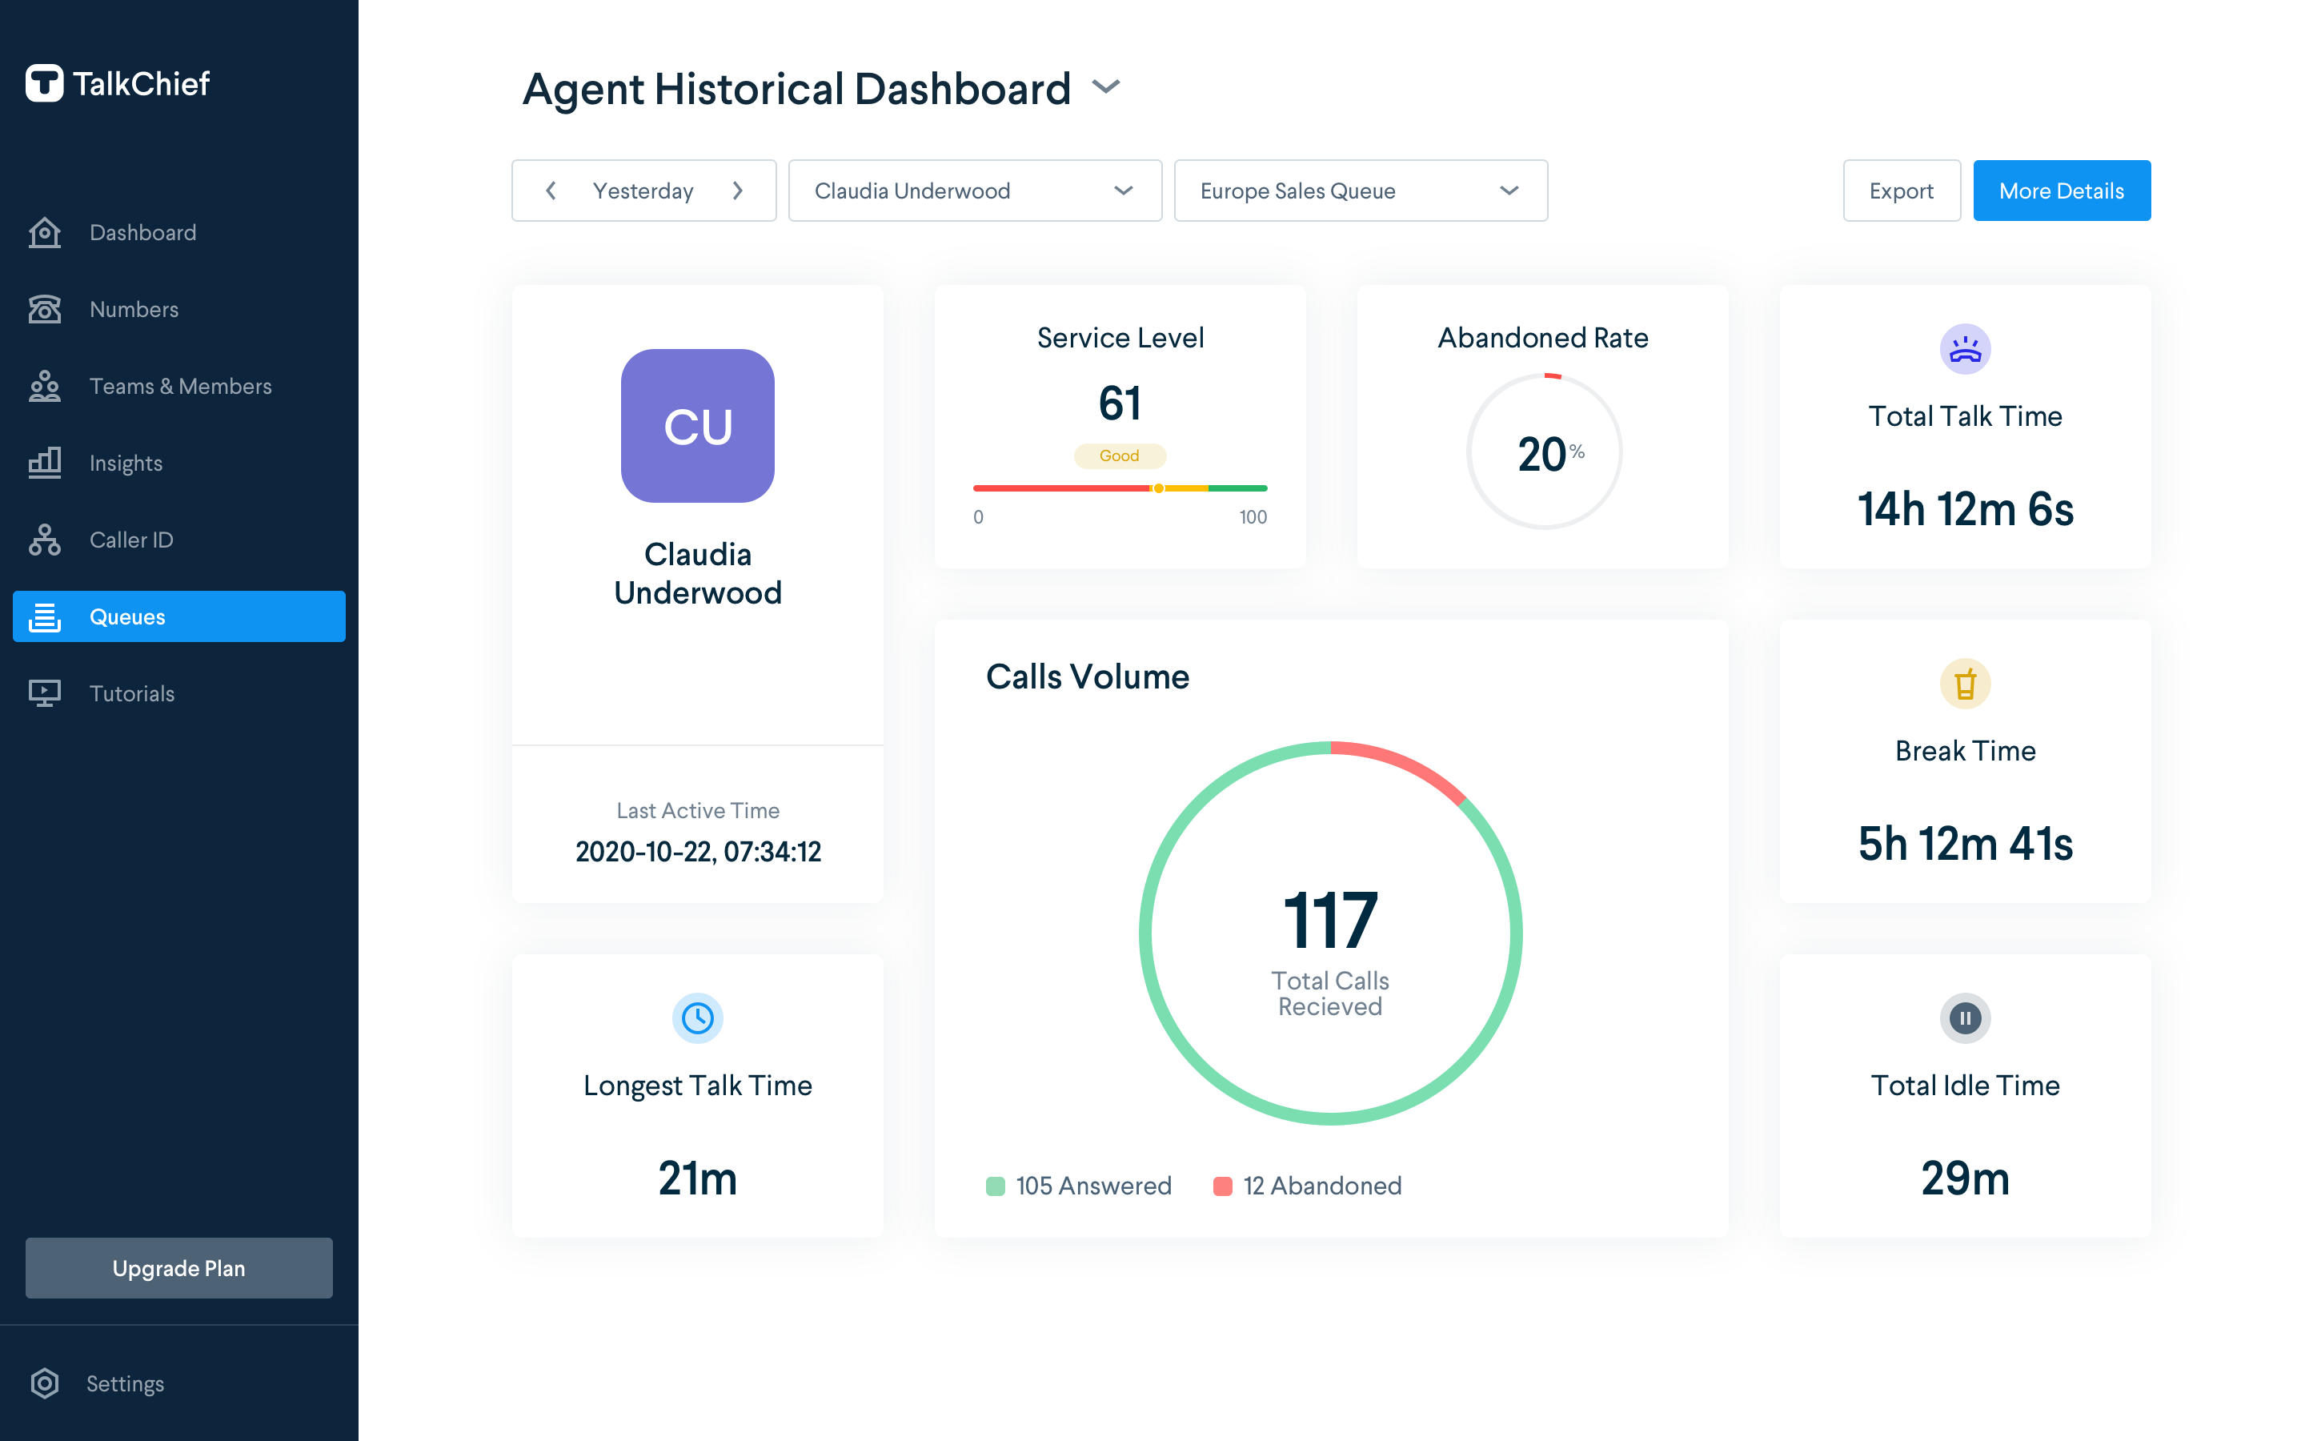Select the Dashboard home icon
The width and height of the screenshot is (2305, 1441).
[45, 232]
